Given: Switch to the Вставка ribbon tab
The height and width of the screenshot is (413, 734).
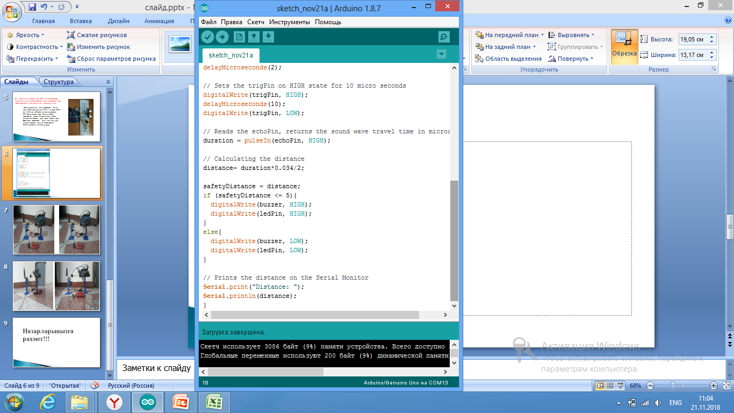Looking at the screenshot, I should tap(81, 21).
